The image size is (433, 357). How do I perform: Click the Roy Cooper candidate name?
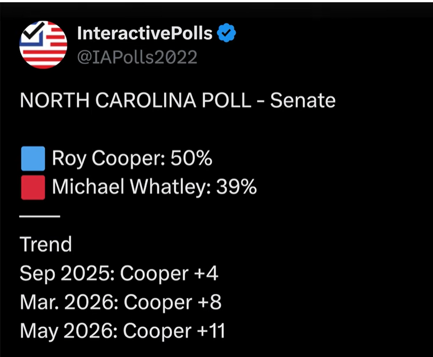coord(109,159)
